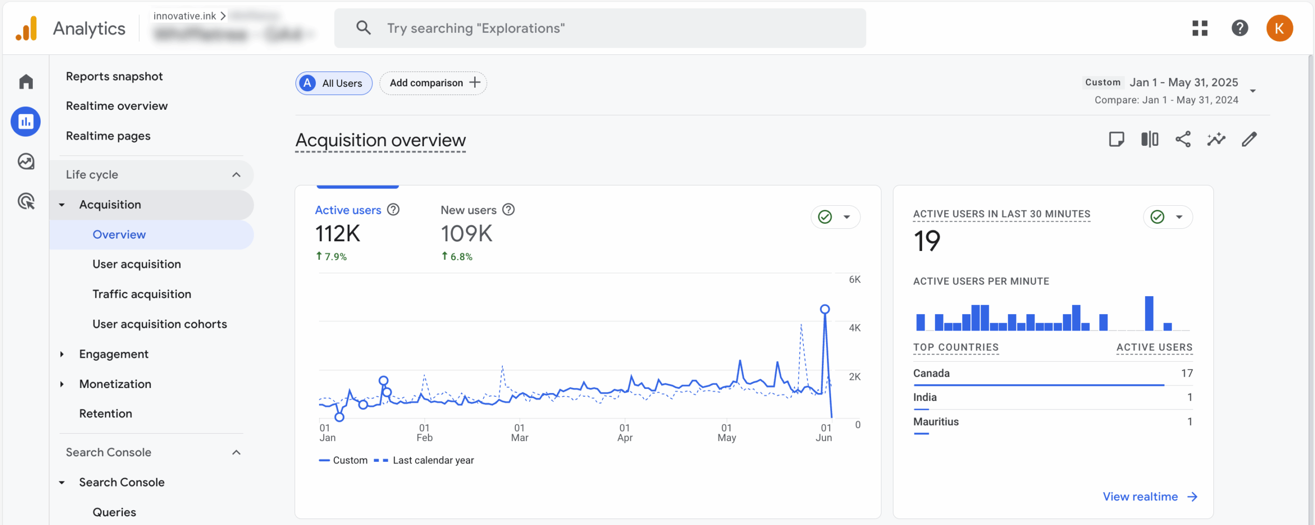Image resolution: width=1315 pixels, height=525 pixels.
Task: Click the Add comparison button
Action: tap(433, 83)
